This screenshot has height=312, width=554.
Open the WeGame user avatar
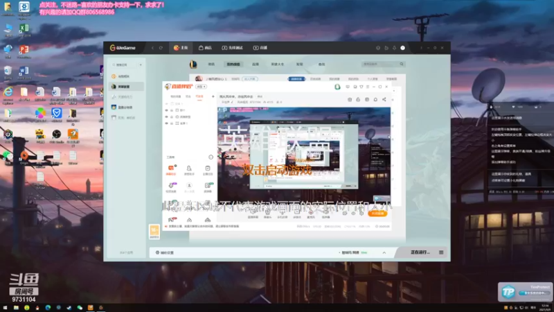pos(402,48)
